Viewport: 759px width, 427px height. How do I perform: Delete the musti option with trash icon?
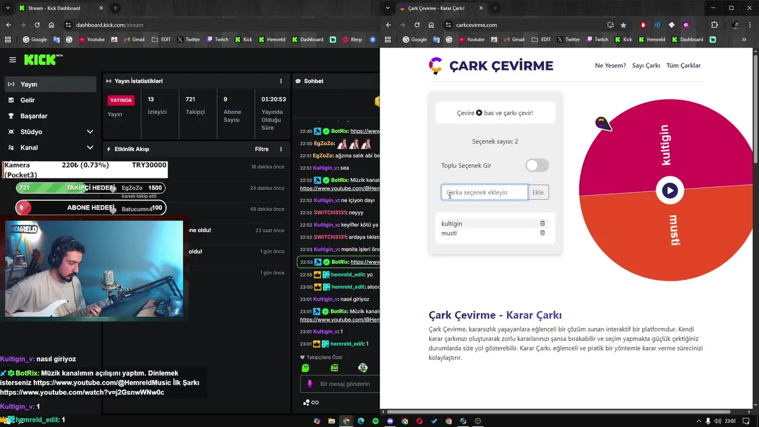(x=542, y=233)
